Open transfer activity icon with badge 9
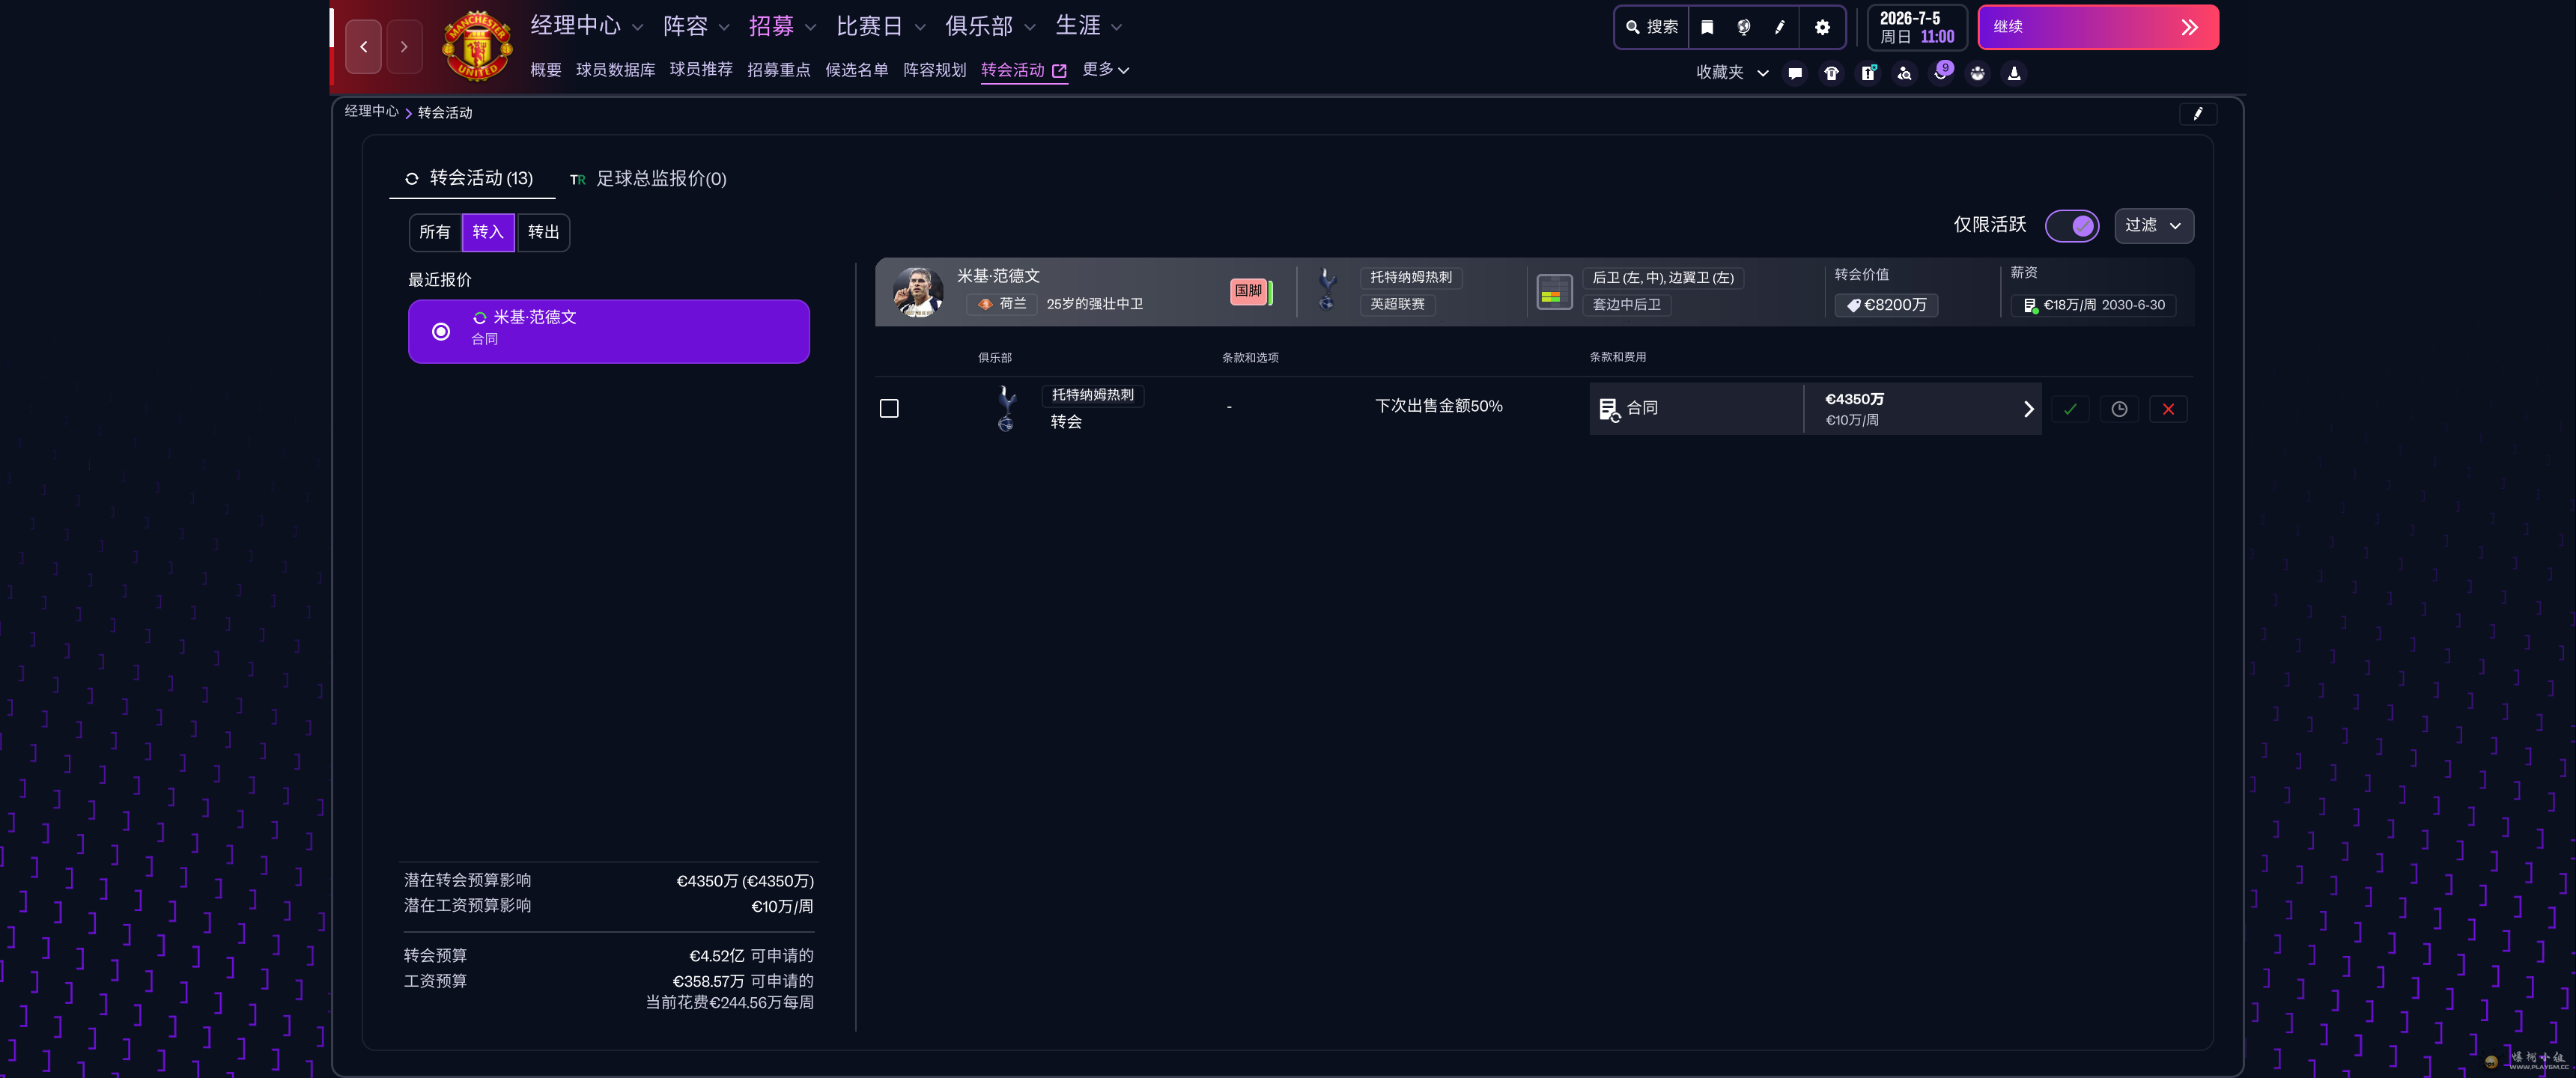2576x1078 pixels. (1941, 73)
